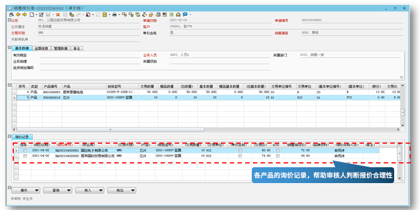This screenshot has width=420, height=210.
Task: Click the edit document pencil icon
Action: click(41, 15)
